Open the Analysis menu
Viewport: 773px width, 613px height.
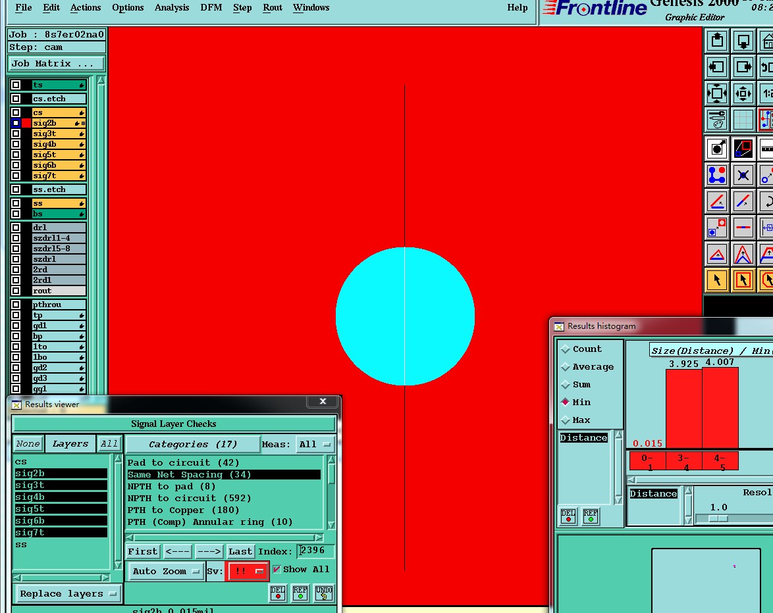tap(172, 7)
